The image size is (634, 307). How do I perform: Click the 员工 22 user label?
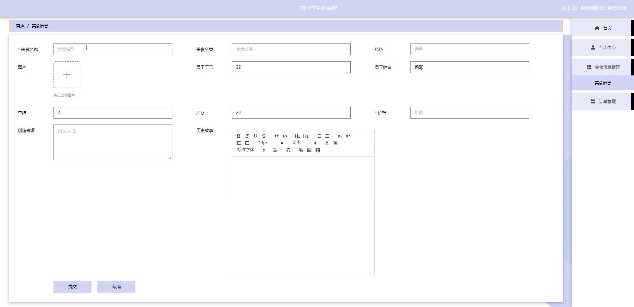[569, 8]
